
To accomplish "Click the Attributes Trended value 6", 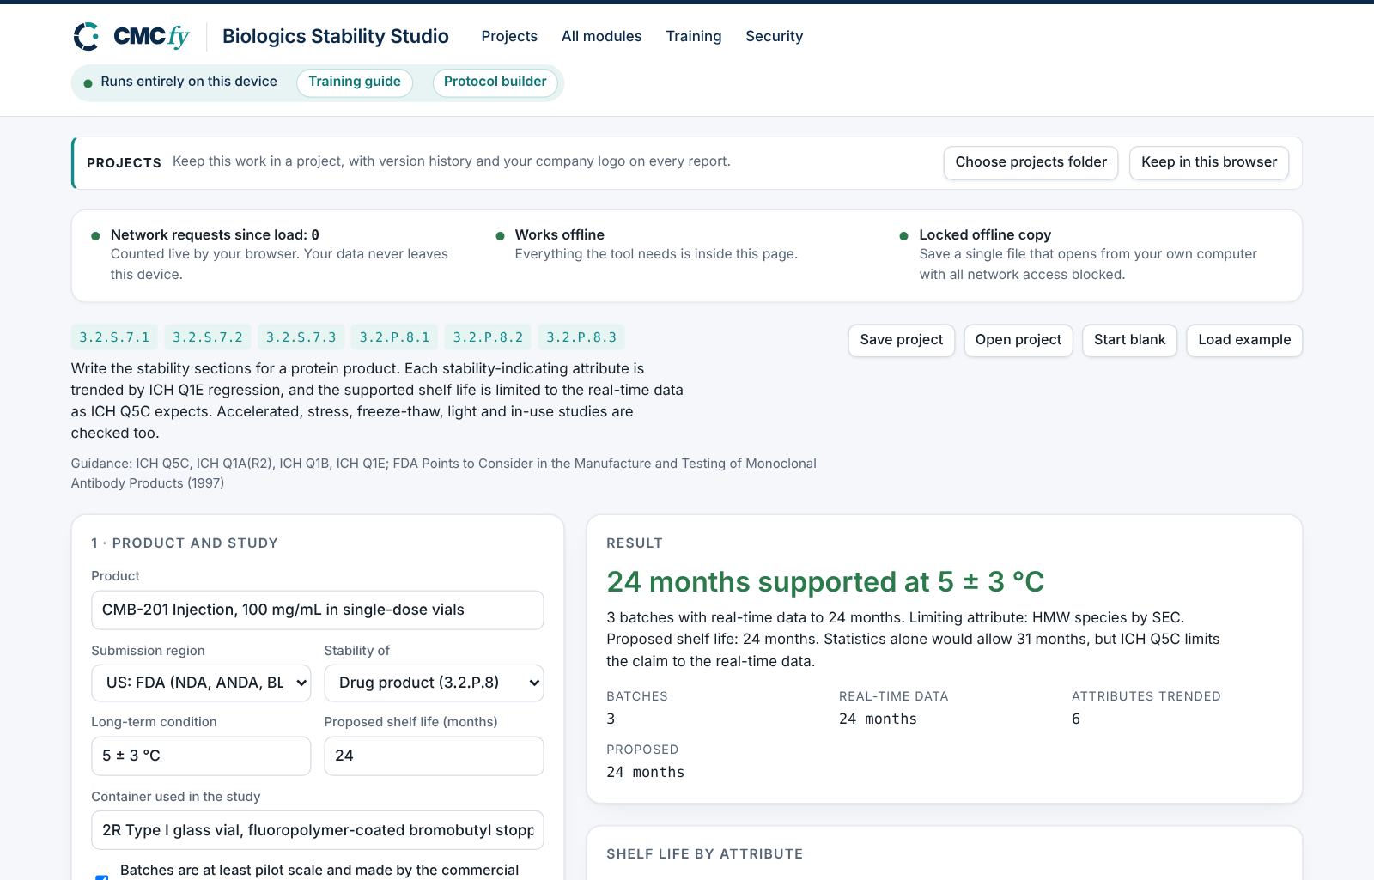I will click(1076, 719).
